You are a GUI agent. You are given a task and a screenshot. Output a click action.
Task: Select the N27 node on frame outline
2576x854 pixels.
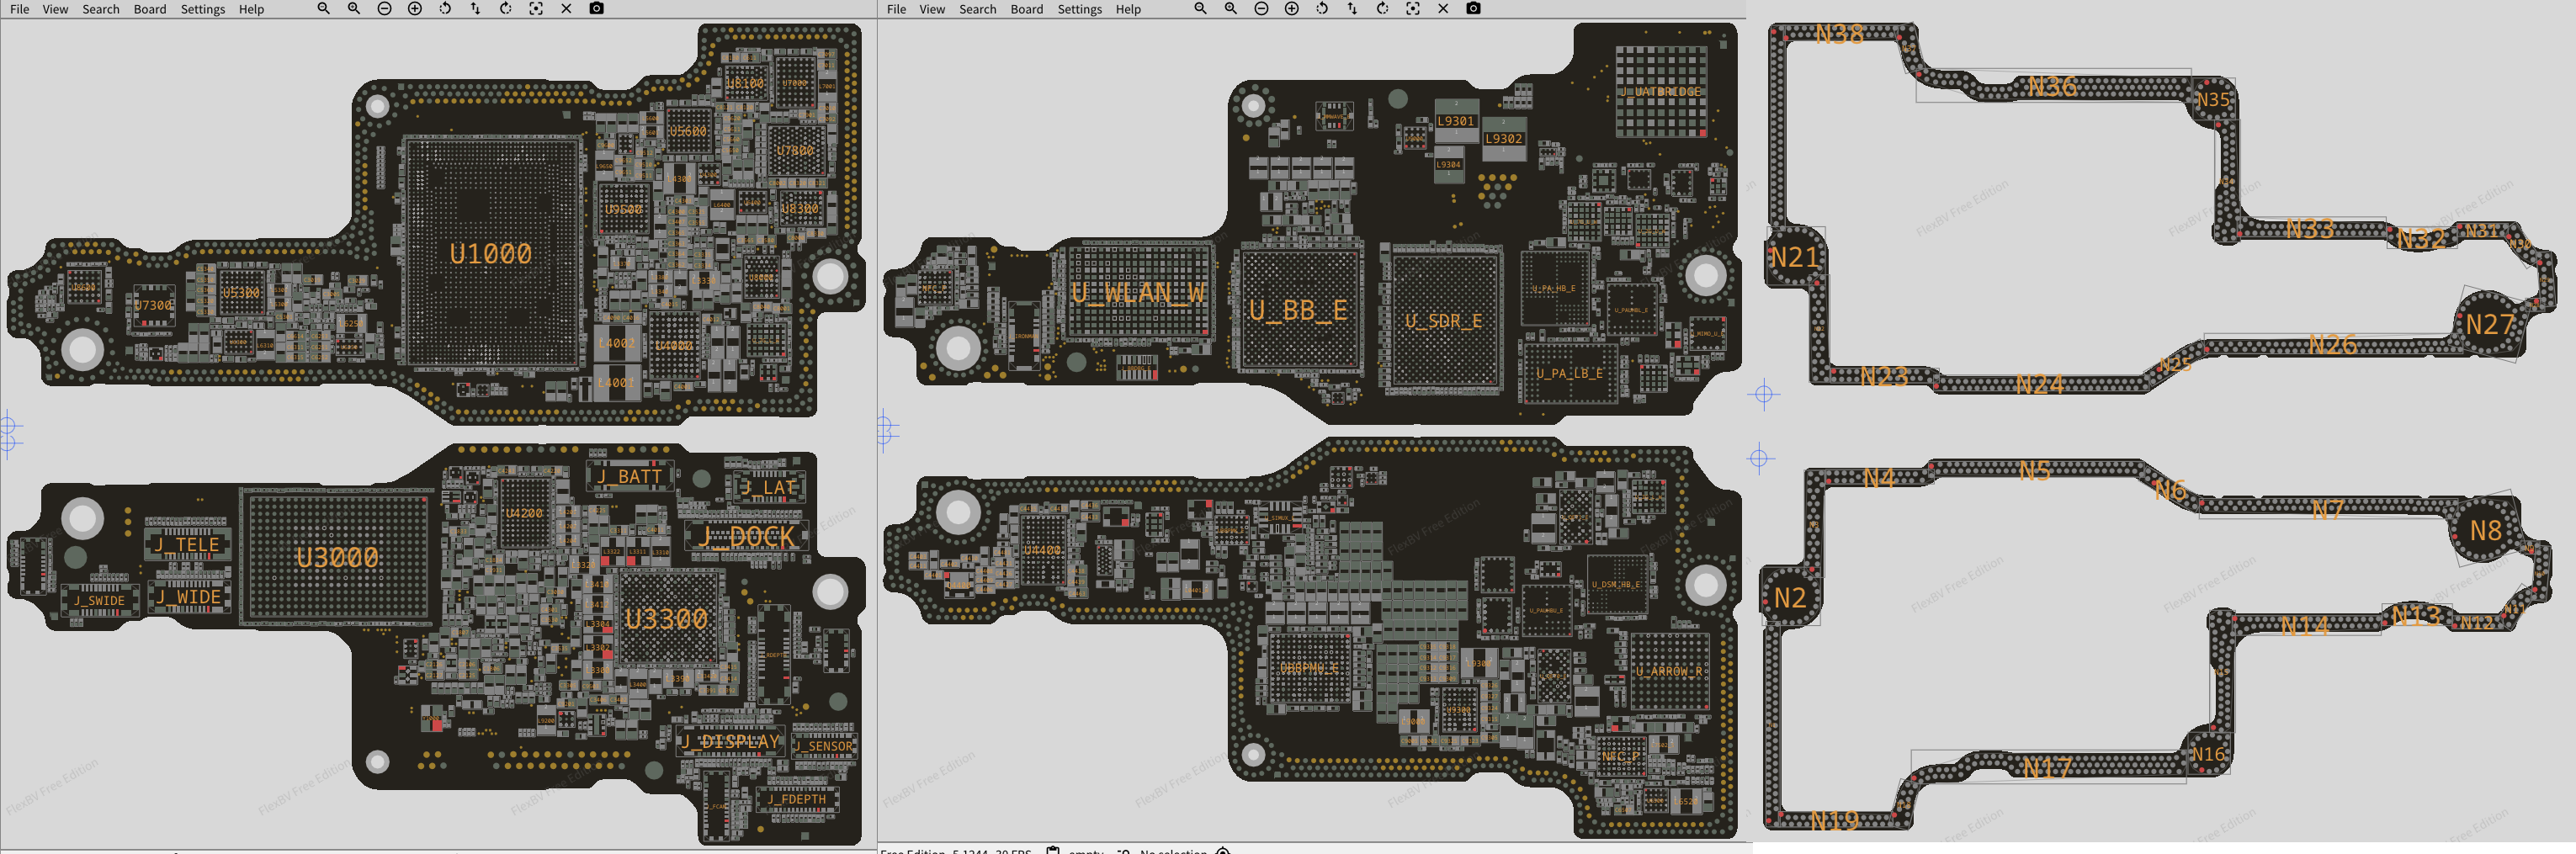[x=2489, y=325]
